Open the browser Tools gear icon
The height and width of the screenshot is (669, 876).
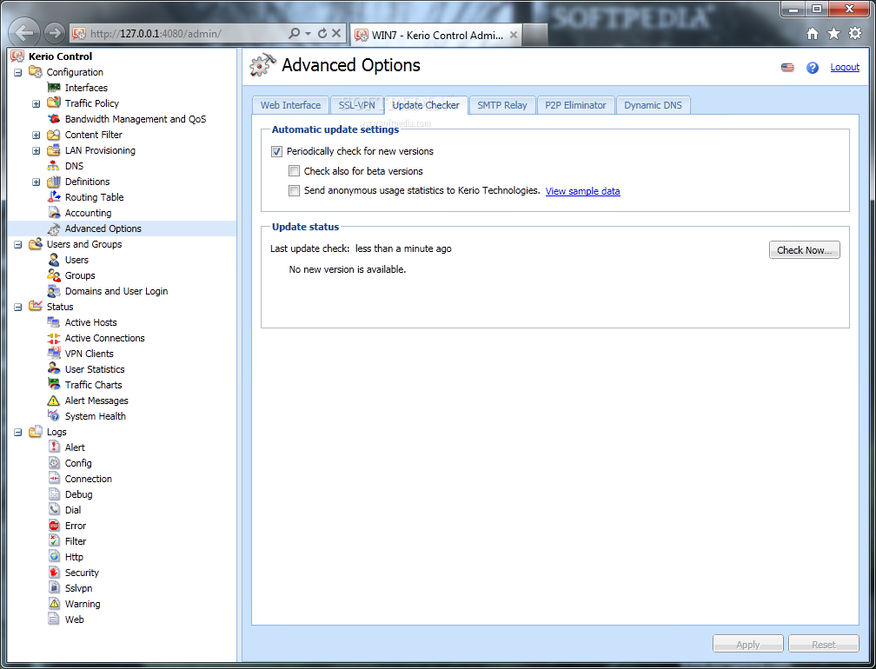click(855, 34)
